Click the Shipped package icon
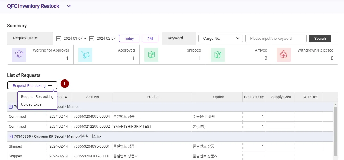The width and height of the screenshot is (344, 160). [x=151, y=54]
